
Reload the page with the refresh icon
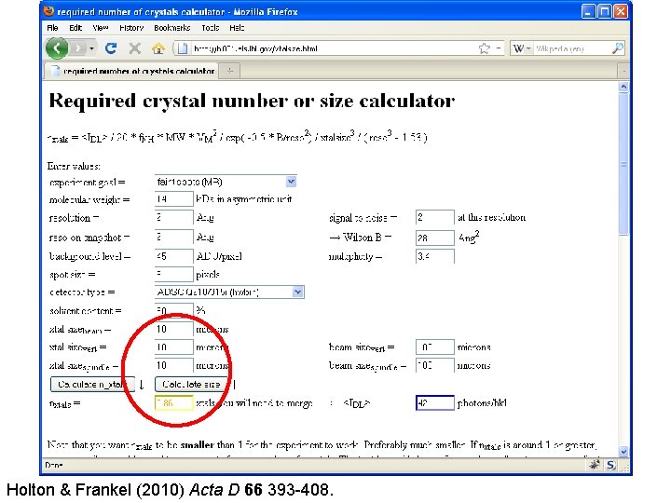(111, 48)
